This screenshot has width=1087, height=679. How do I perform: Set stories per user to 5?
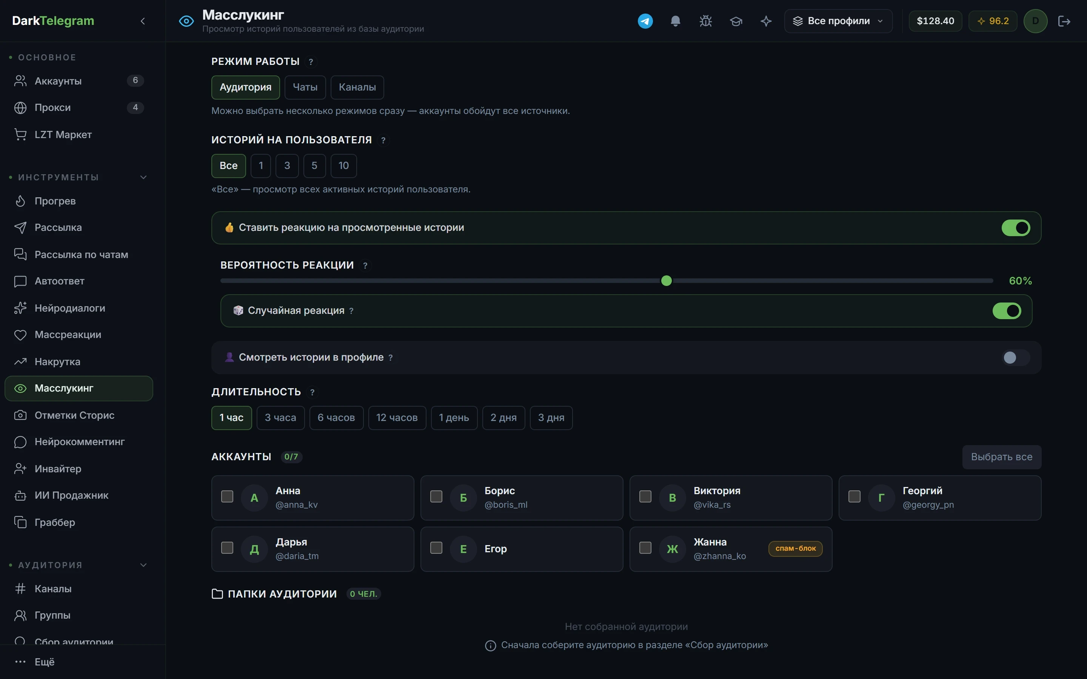pyautogui.click(x=314, y=166)
